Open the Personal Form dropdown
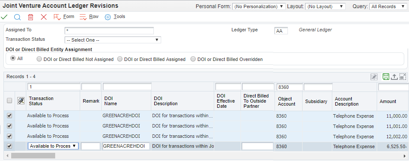 point(259,6)
